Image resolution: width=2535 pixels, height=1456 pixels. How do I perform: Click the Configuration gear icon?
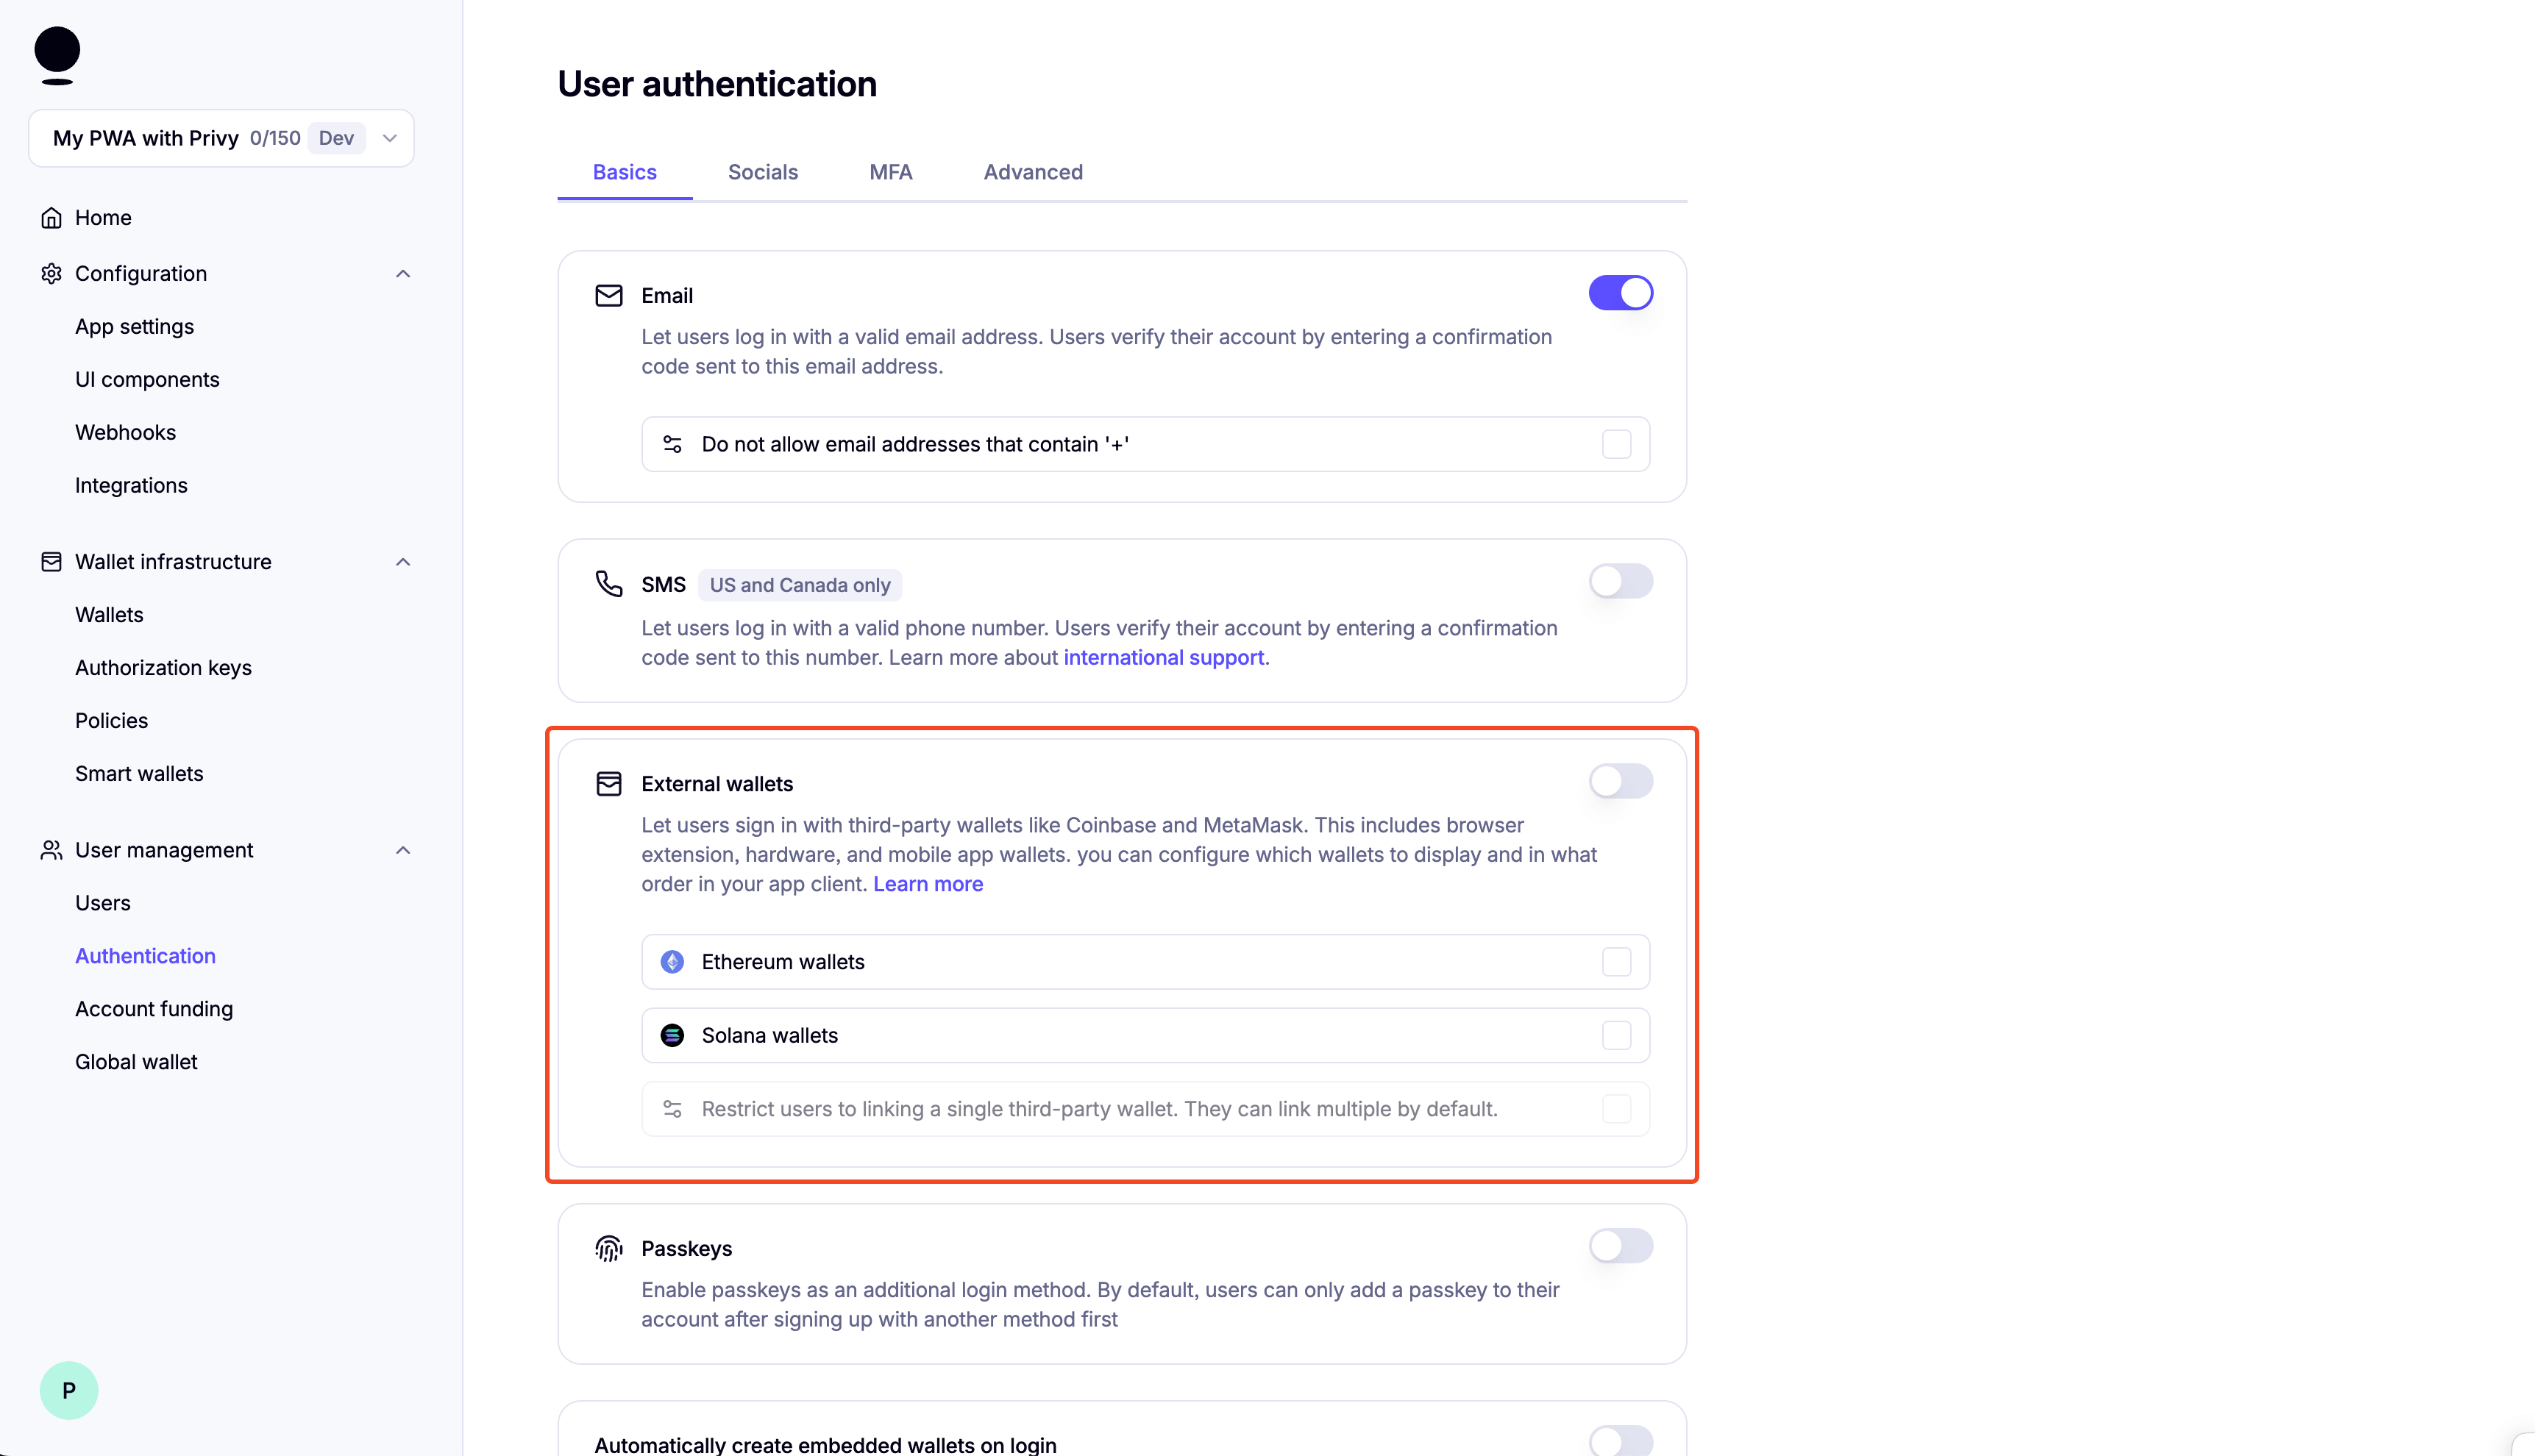pyautogui.click(x=51, y=273)
